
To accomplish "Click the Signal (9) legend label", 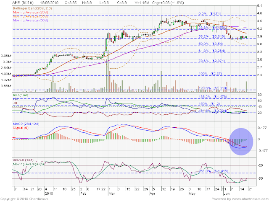I will coord(21,128).
